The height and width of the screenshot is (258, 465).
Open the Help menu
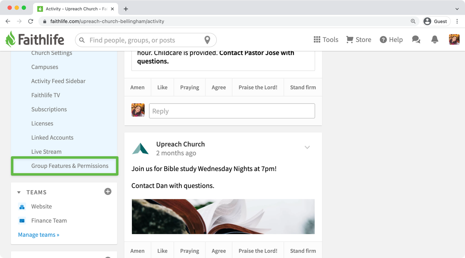click(x=391, y=40)
